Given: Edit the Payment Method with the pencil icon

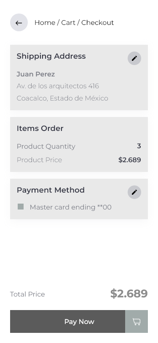Looking at the screenshot, I should pos(134,192).
